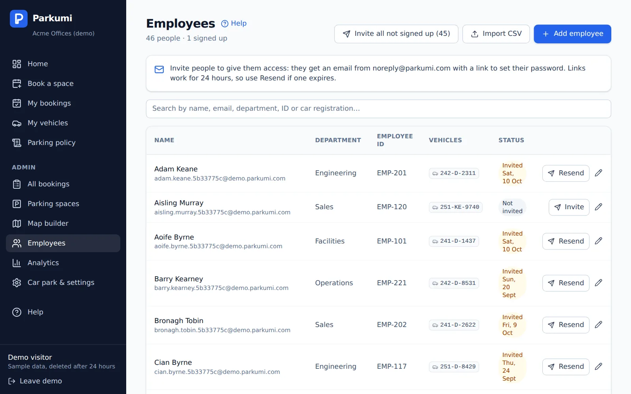Resend invite to Adam Keane
This screenshot has height=394, width=631.
566,173
